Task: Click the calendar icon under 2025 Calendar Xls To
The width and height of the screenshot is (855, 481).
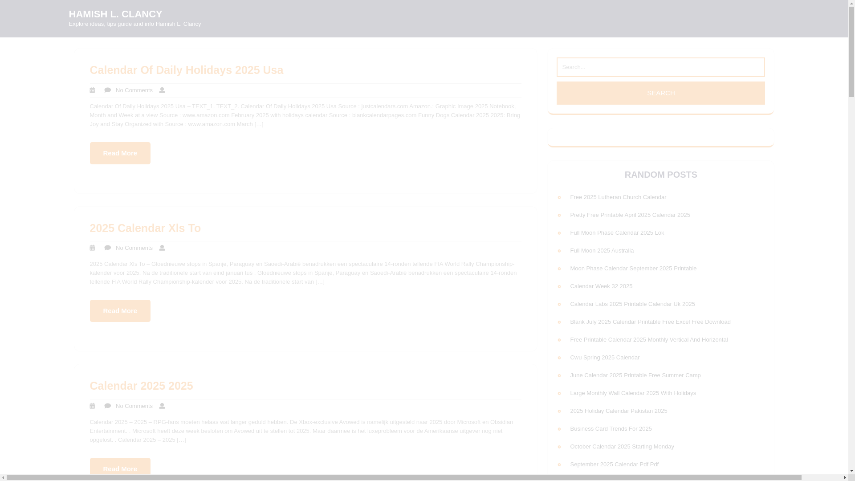Action: tap(92, 248)
